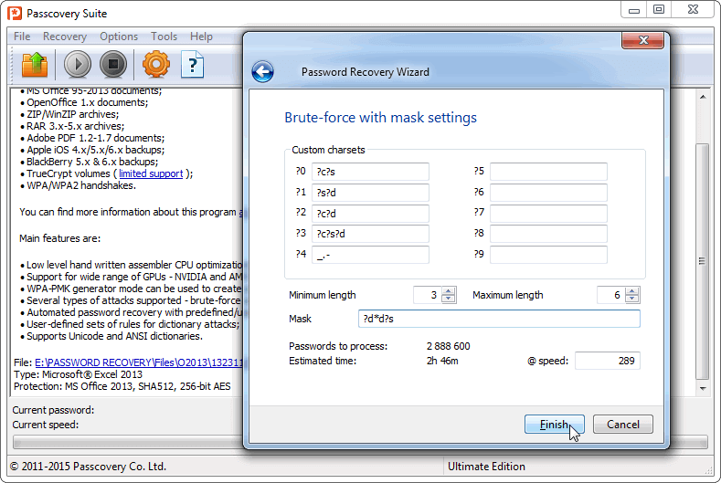Viewport: 721px width, 483px height.
Task: Focus the empty ?8 charset field
Action: (x=548, y=234)
